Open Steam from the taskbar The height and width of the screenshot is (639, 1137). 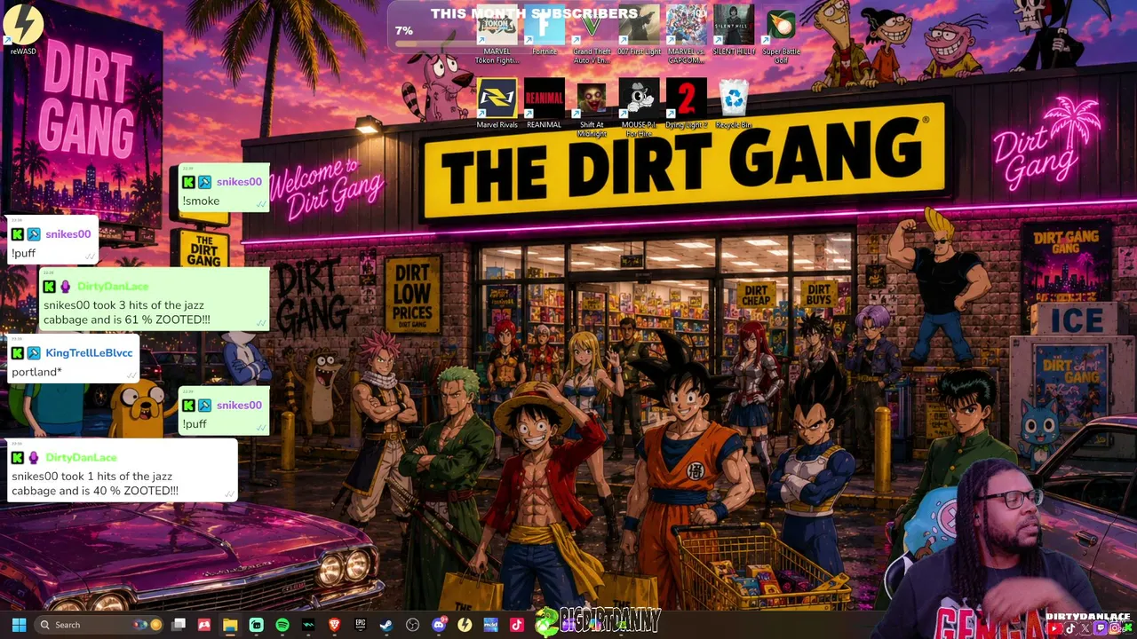(386, 625)
